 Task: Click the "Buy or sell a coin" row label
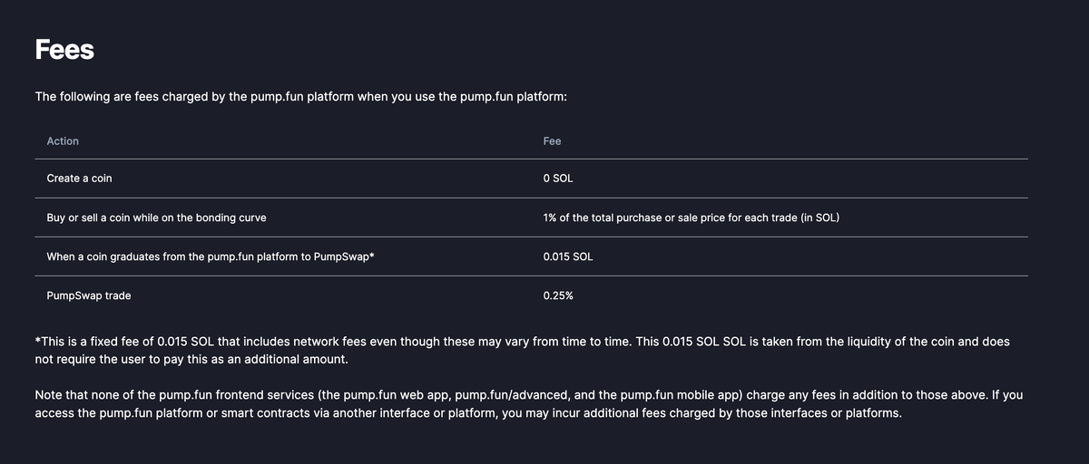tap(156, 217)
